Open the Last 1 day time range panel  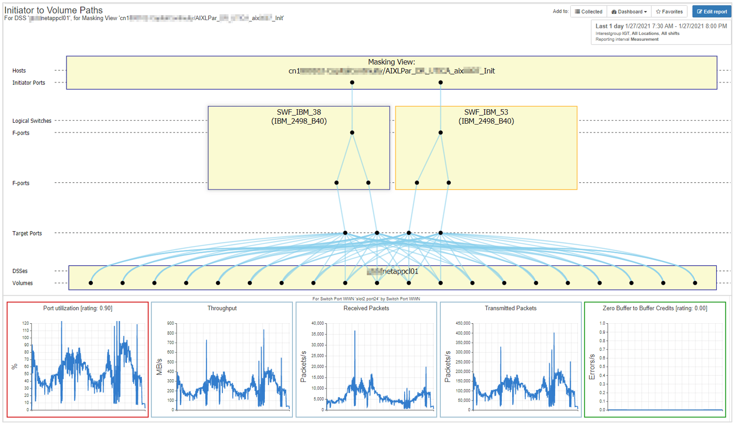click(661, 32)
